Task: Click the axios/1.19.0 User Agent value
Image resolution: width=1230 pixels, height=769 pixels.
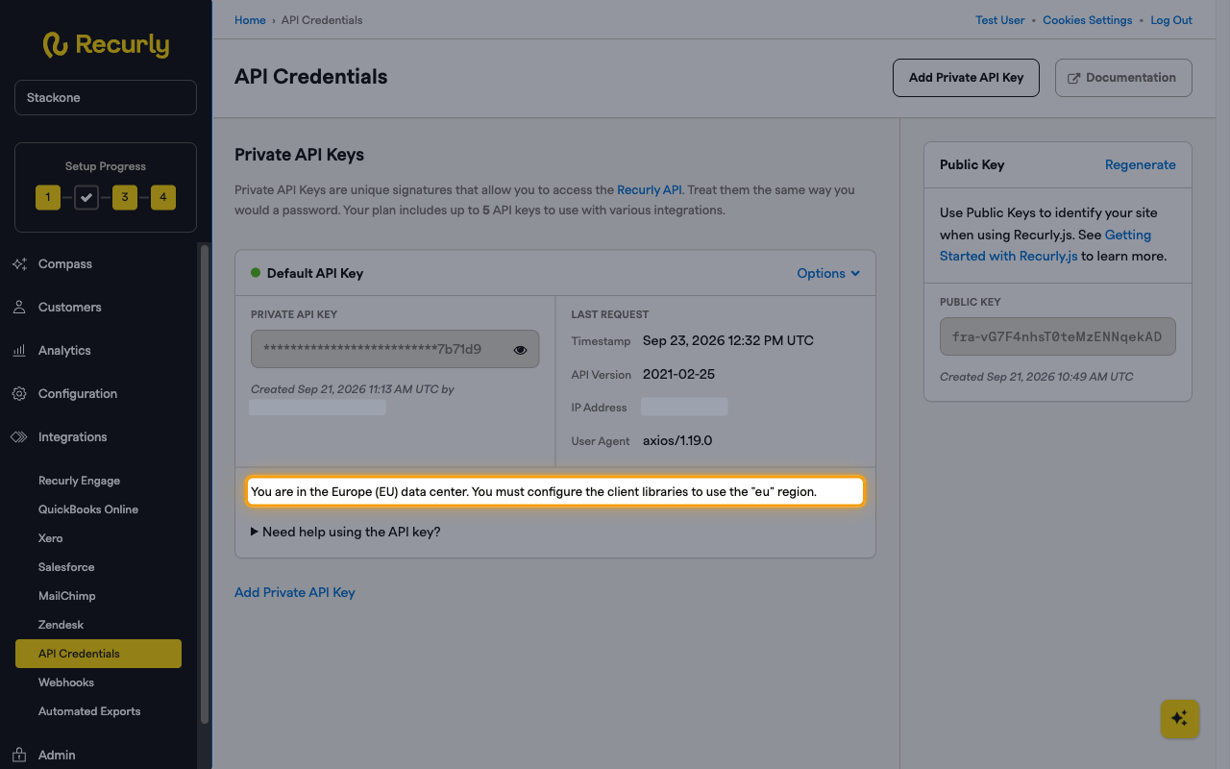Action: (677, 441)
